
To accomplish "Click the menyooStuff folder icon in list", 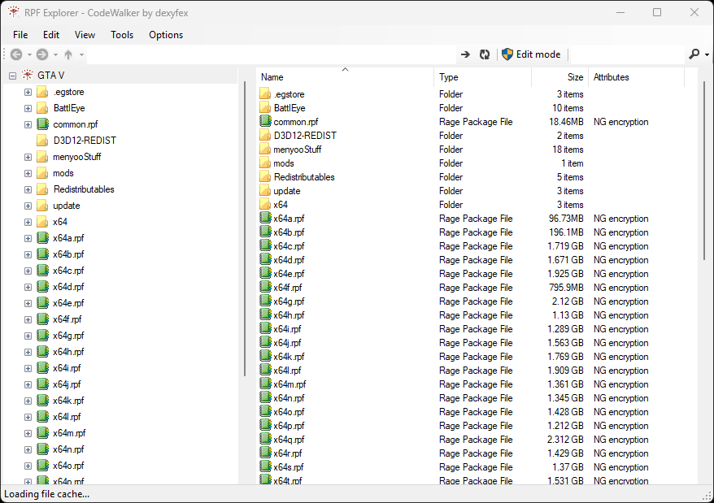I will pos(265,149).
